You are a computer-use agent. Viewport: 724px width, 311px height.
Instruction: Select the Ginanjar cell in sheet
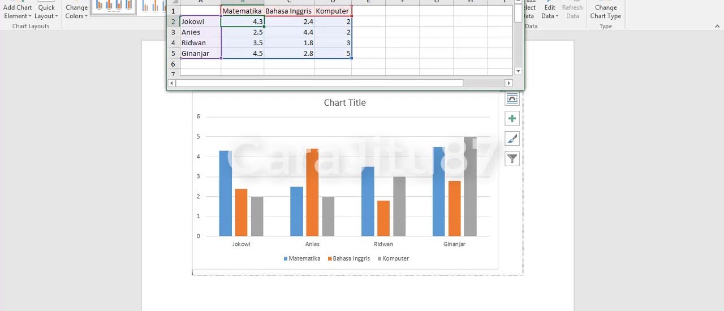[x=200, y=54]
